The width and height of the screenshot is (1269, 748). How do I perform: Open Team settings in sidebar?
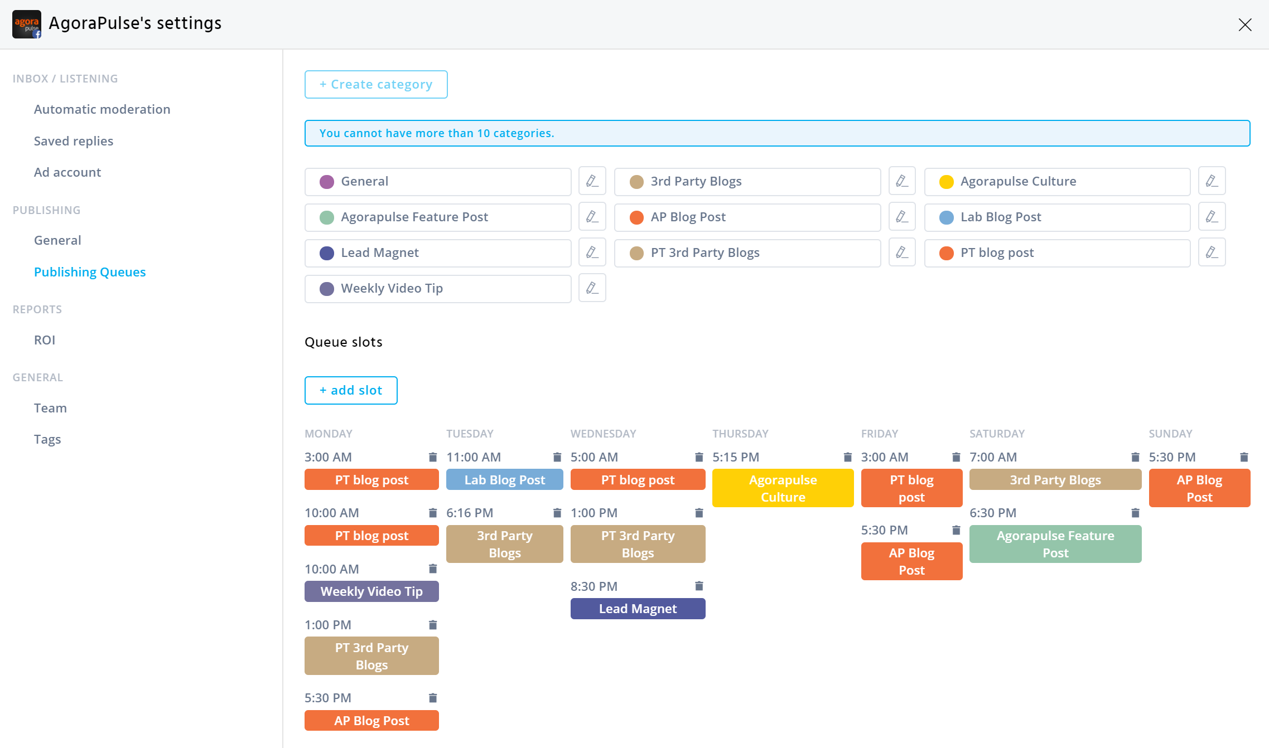[x=50, y=408]
